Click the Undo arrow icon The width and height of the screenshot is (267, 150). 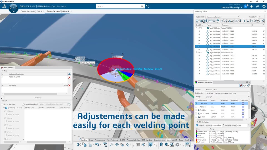97,144
